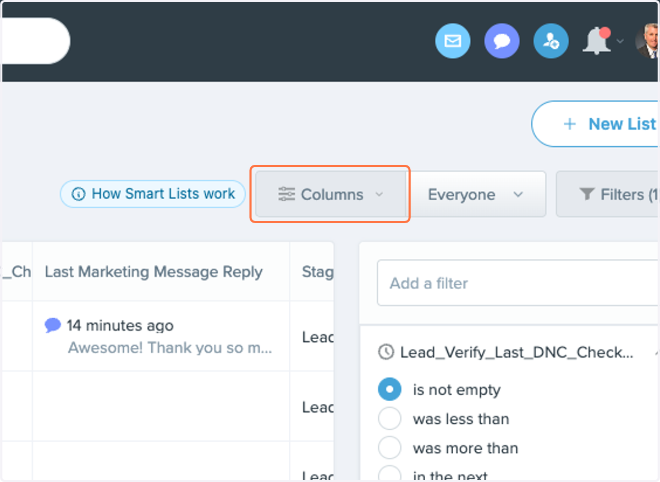The width and height of the screenshot is (660, 482).
Task: Click the clock icon beside Lead_Verify filter
Action: 386,352
